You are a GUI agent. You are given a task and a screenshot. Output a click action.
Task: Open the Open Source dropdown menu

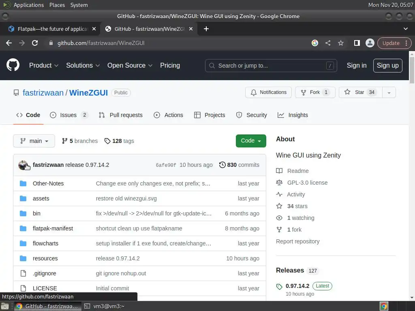pos(130,65)
